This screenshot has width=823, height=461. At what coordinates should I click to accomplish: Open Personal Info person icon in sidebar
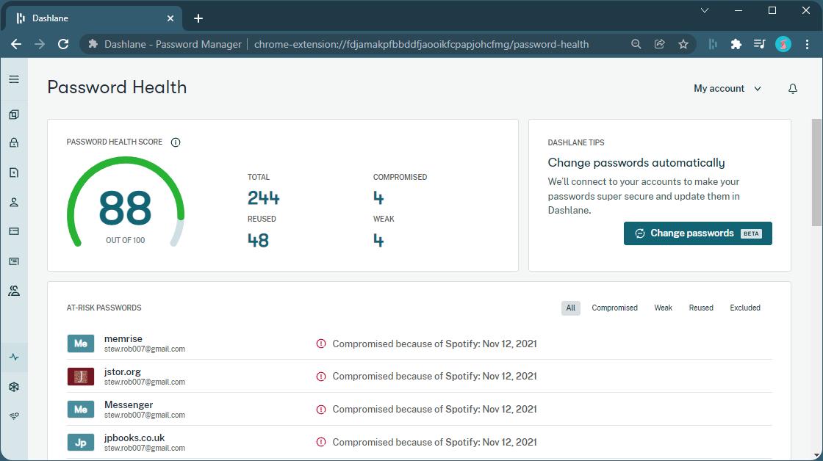[x=14, y=202]
